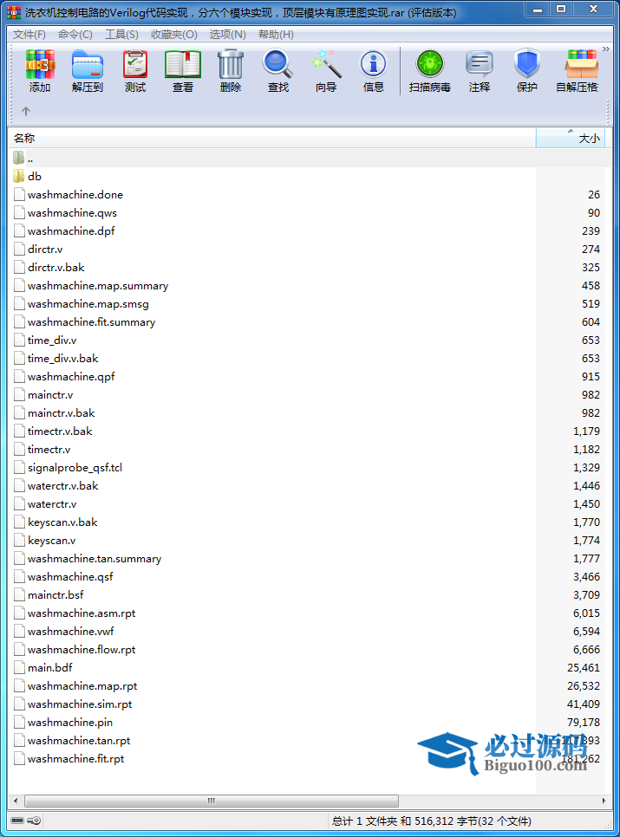Viewport: 620px width, 837px height.
Task: Click the Extract To (解压到) icon
Action: click(x=88, y=70)
